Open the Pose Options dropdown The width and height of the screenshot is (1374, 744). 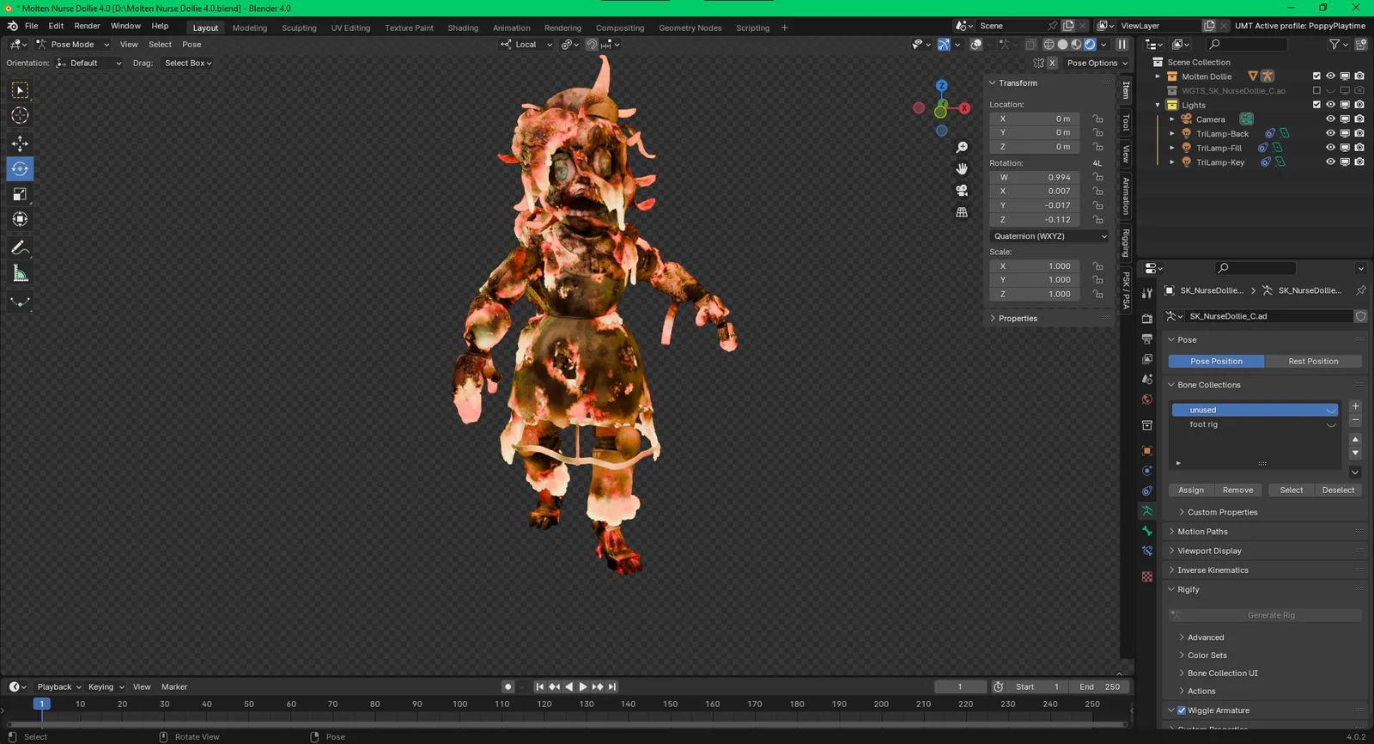click(1097, 63)
